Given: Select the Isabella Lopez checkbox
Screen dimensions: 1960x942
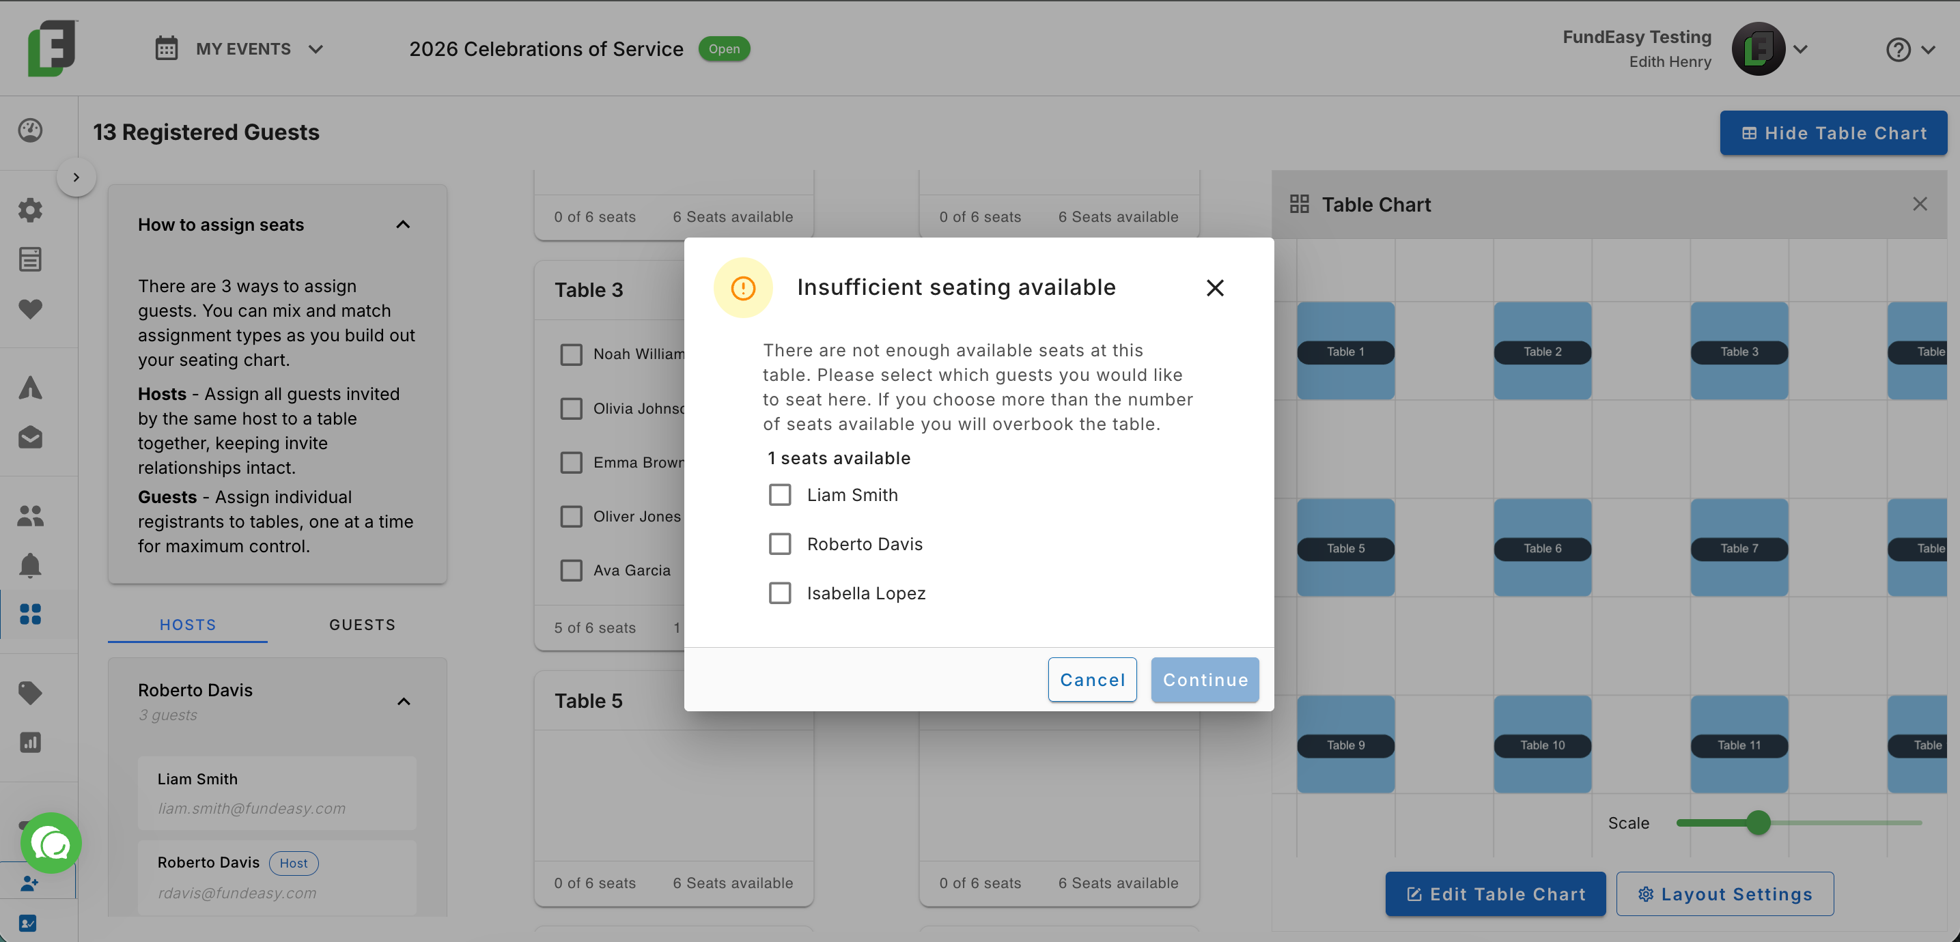Looking at the screenshot, I should [780, 593].
